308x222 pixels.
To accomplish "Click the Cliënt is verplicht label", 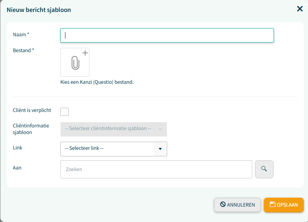I will point(32,110).
